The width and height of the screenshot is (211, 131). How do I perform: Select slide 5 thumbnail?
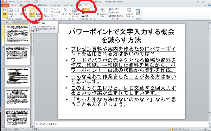pos(17,118)
